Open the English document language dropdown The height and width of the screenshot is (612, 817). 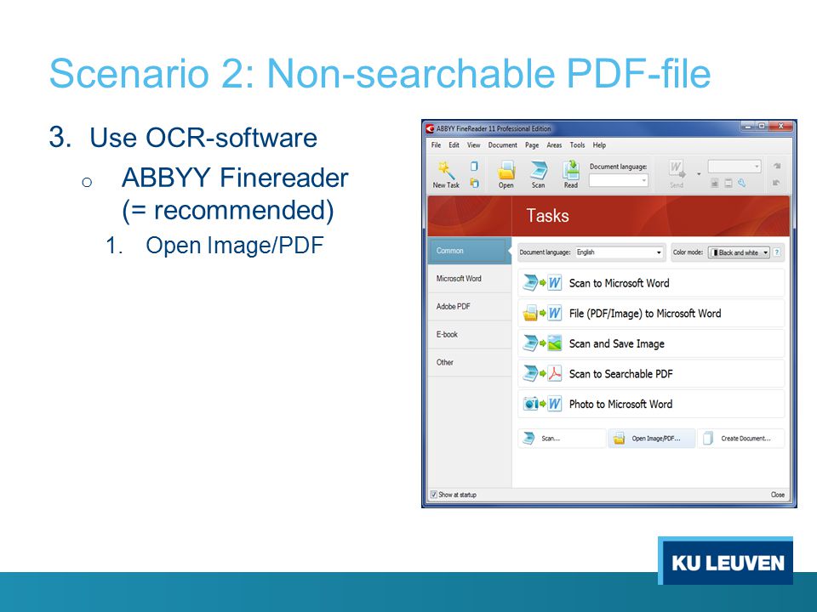pos(619,252)
